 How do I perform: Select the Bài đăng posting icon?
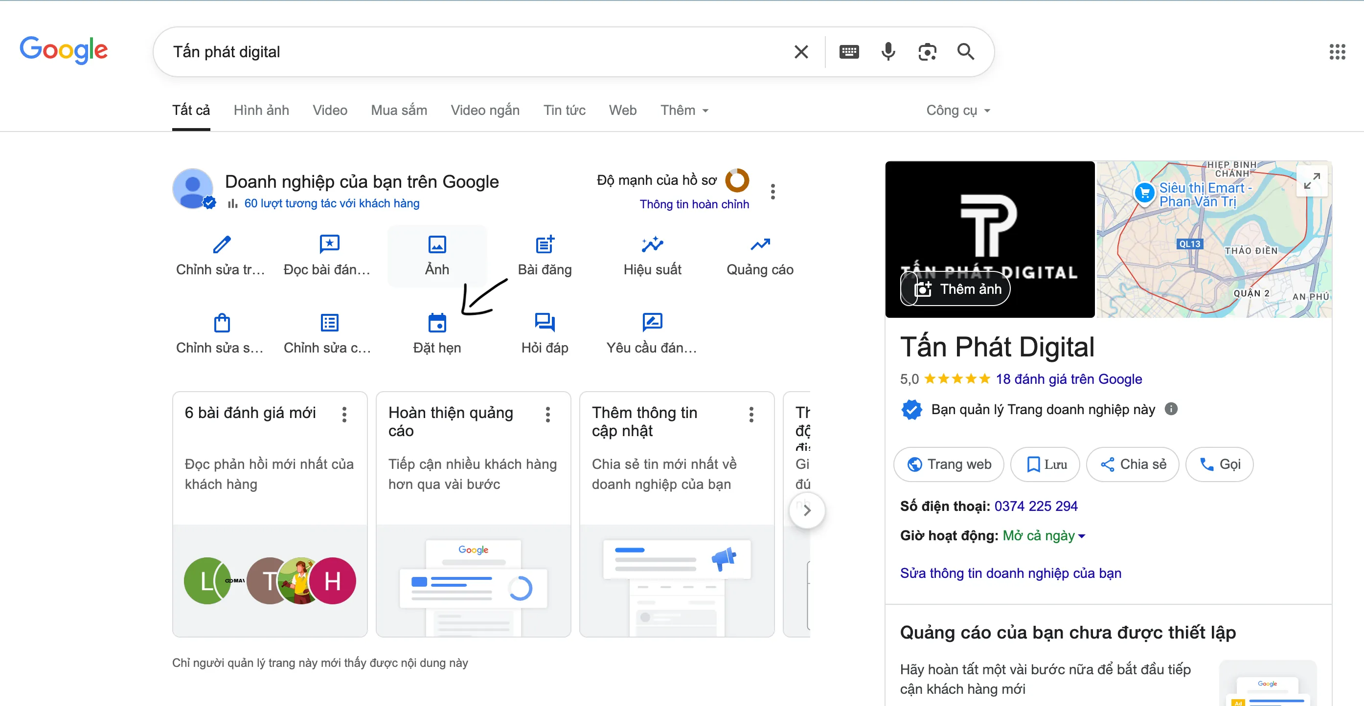tap(545, 244)
